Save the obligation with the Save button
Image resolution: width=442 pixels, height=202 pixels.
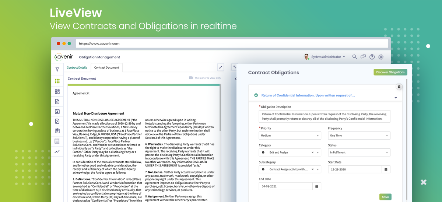click(385, 197)
